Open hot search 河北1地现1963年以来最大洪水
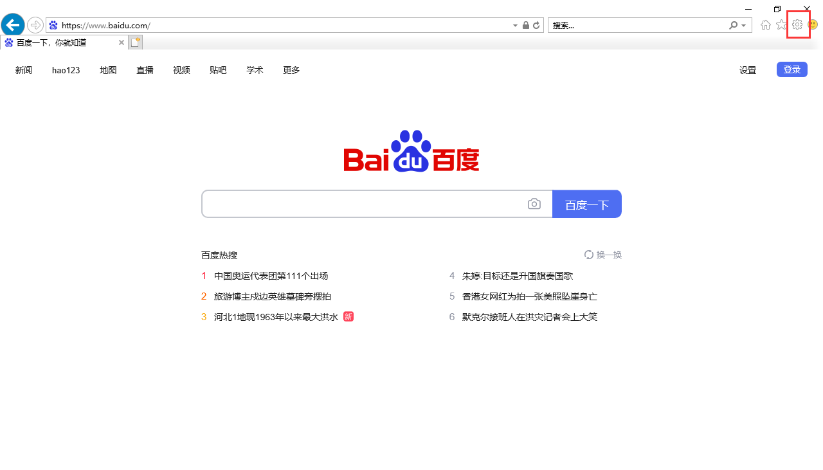The width and height of the screenshot is (823, 470). pyautogui.click(x=276, y=317)
